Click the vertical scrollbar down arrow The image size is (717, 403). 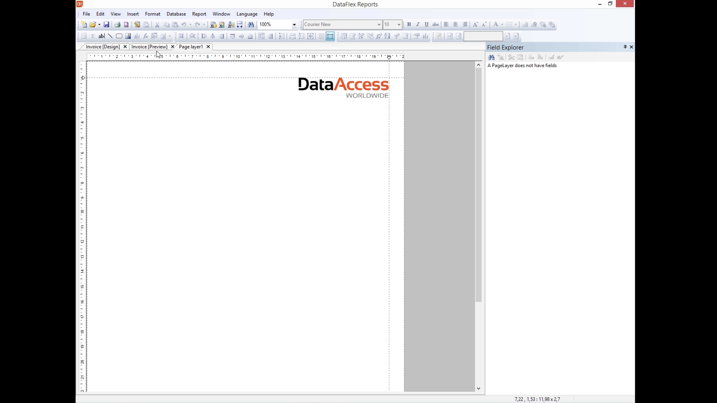point(479,388)
